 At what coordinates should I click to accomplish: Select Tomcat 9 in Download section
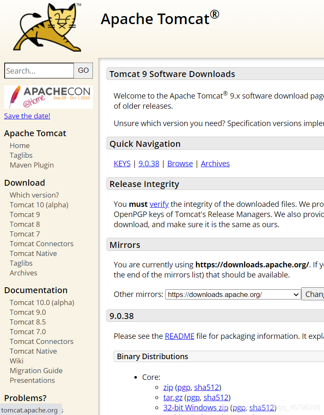click(x=25, y=214)
